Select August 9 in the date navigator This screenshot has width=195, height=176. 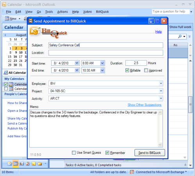point(16,52)
